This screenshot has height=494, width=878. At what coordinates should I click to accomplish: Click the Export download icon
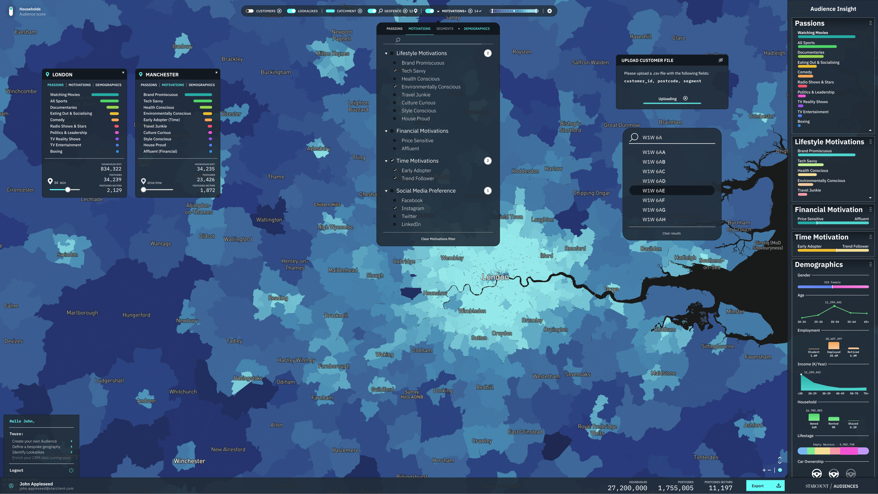pos(779,486)
